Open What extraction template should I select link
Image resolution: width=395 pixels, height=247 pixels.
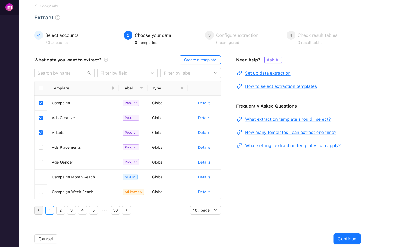click(x=287, y=119)
